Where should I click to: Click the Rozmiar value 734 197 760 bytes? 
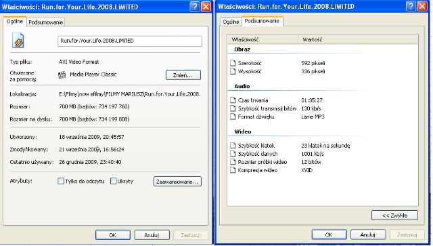(94, 106)
